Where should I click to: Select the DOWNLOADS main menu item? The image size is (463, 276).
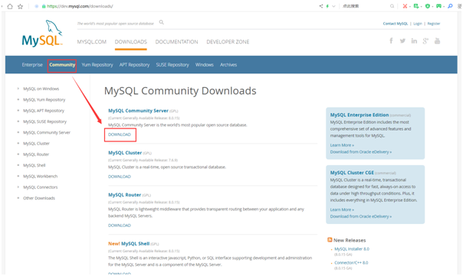pos(131,42)
